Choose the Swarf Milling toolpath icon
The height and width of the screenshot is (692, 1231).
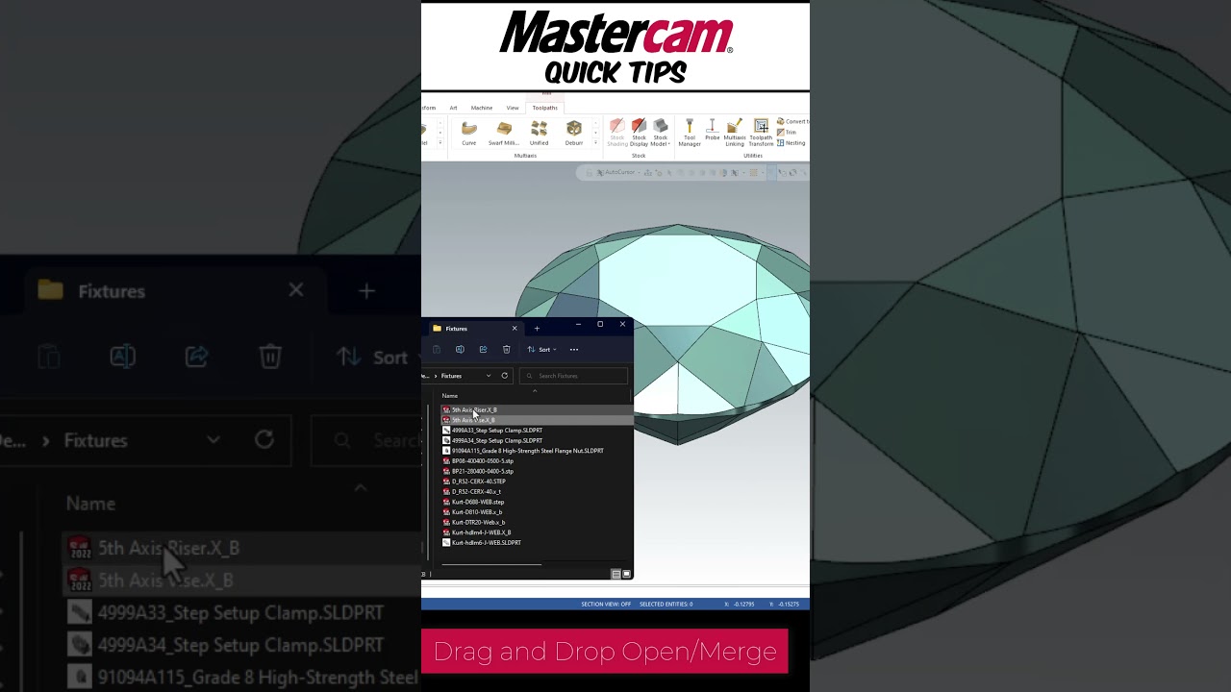[x=503, y=133]
